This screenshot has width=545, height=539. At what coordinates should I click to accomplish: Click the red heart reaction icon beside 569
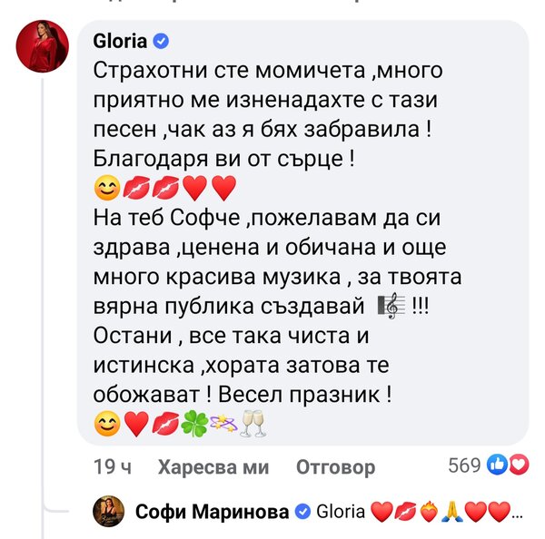click(x=518, y=465)
